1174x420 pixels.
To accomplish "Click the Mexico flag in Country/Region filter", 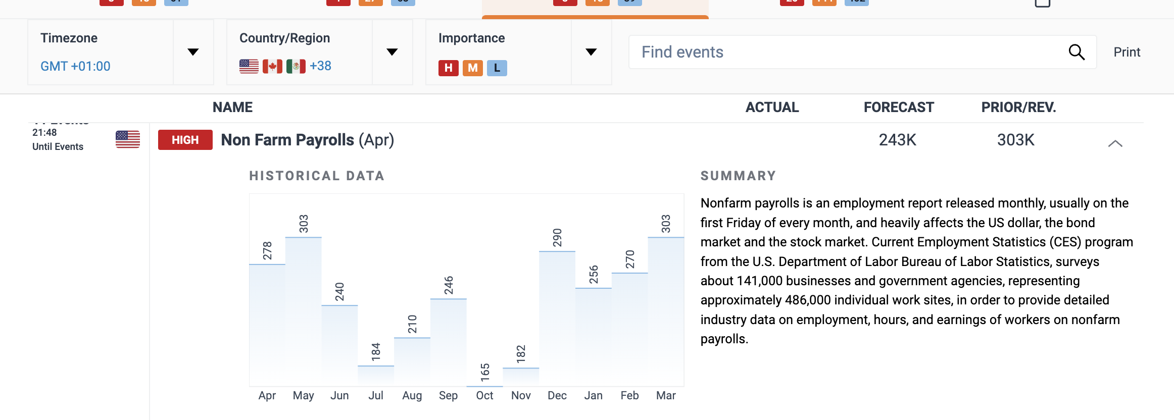I will point(296,66).
